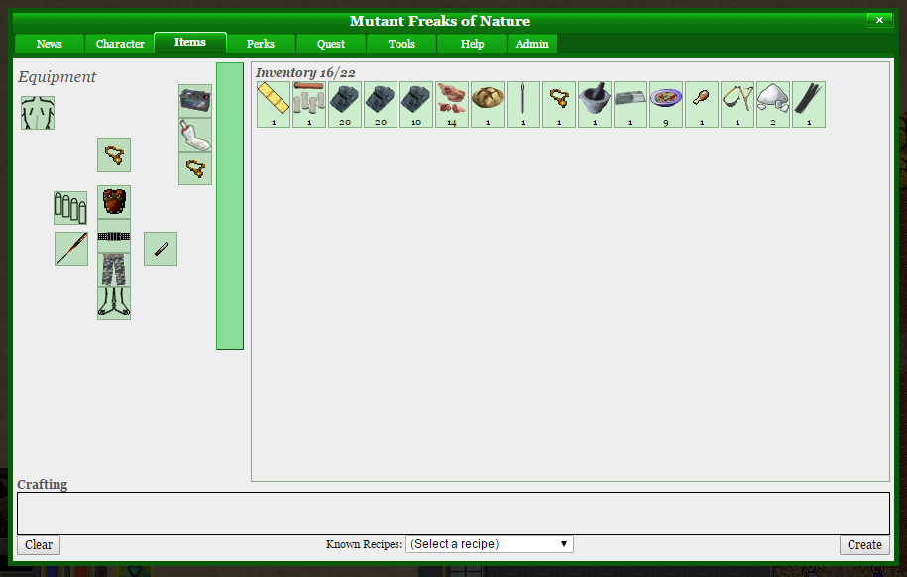Click the Clear crafting button
907x577 pixels.
tap(39, 545)
